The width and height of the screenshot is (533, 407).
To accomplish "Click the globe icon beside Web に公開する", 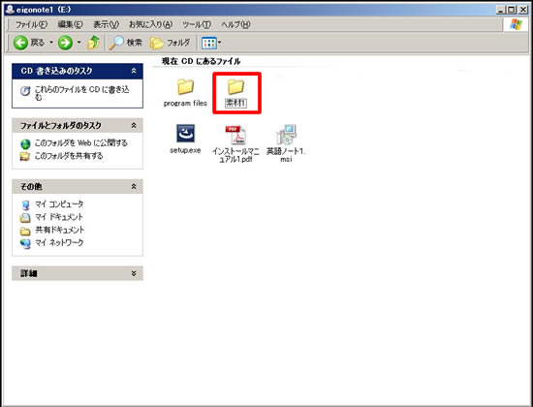I will (x=25, y=143).
